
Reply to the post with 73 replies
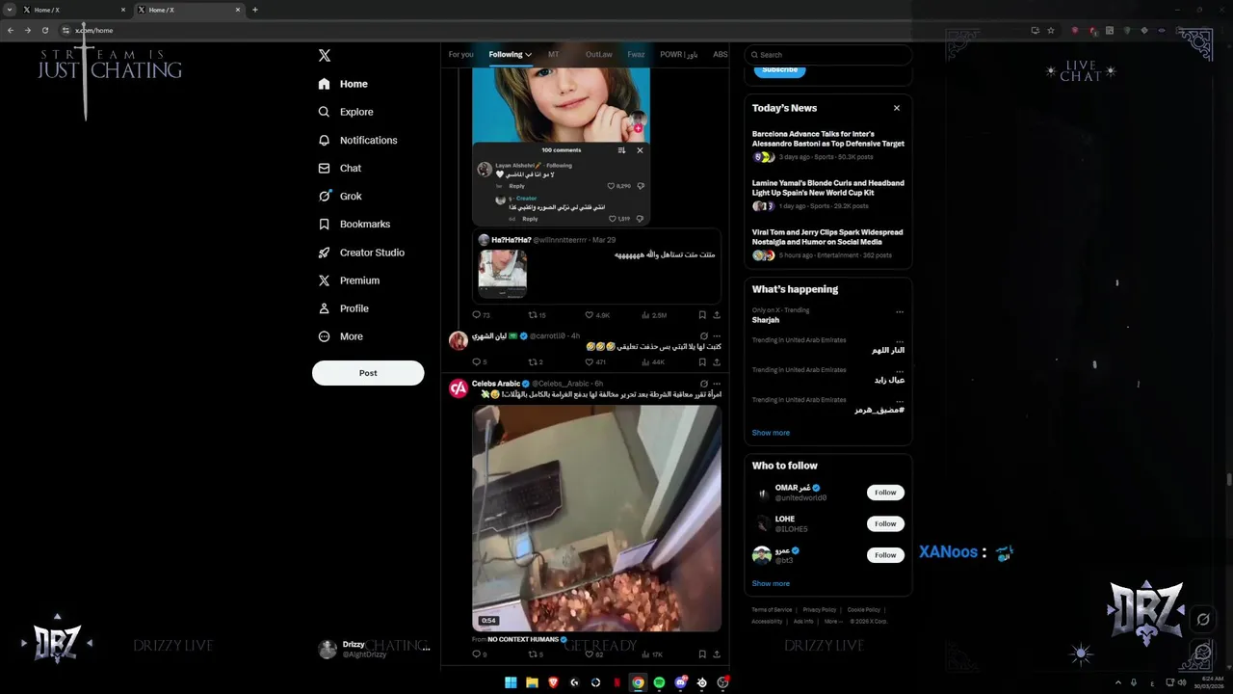pos(481,315)
